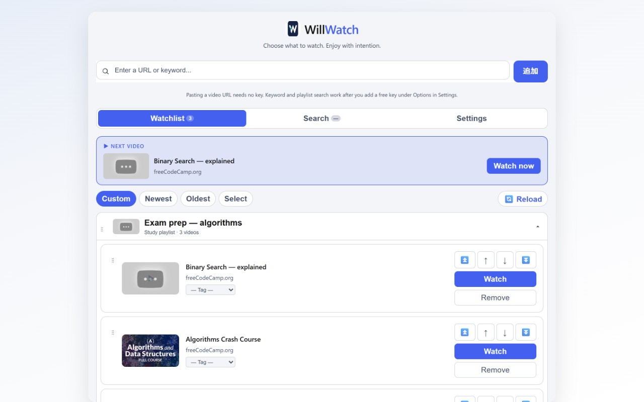Move Binary Search video up one

(486, 260)
